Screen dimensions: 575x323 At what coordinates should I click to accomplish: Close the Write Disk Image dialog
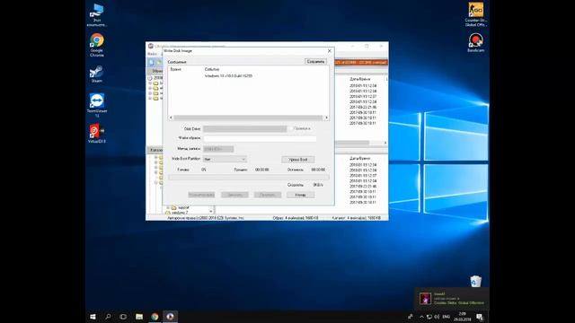330,51
